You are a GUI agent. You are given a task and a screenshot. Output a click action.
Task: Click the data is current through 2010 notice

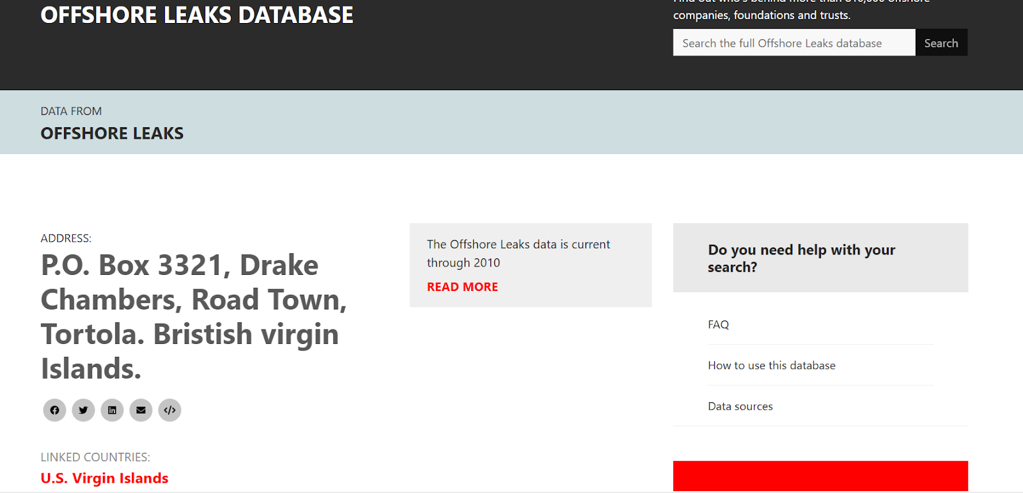tap(518, 253)
